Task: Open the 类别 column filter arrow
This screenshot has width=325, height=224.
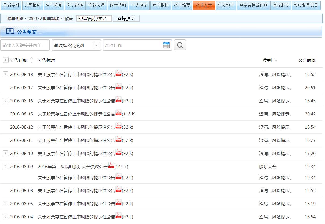Action: click(x=276, y=60)
